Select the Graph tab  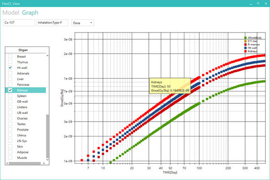click(x=30, y=12)
